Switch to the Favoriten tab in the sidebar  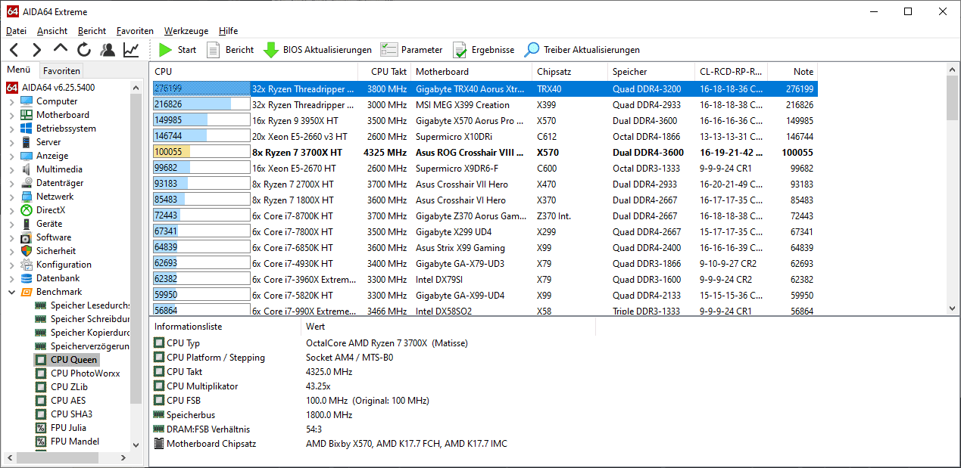point(61,71)
